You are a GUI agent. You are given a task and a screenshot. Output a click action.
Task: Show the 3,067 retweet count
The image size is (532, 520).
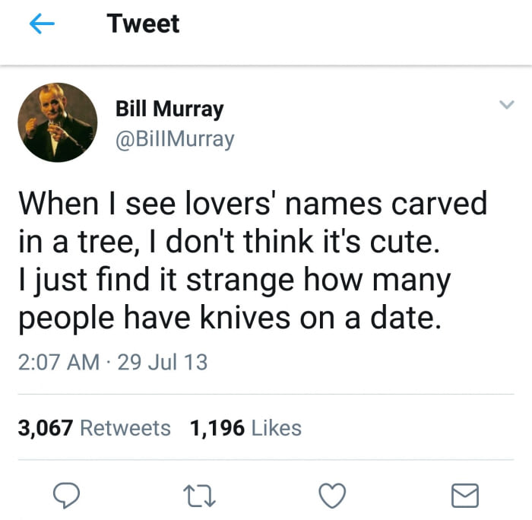click(46, 428)
